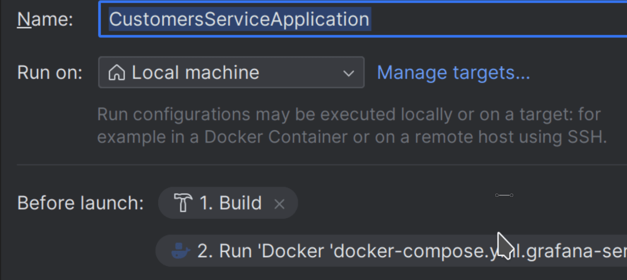The height and width of the screenshot is (280, 627).
Task: Select the 1. Build before-launch task
Action: (230, 203)
